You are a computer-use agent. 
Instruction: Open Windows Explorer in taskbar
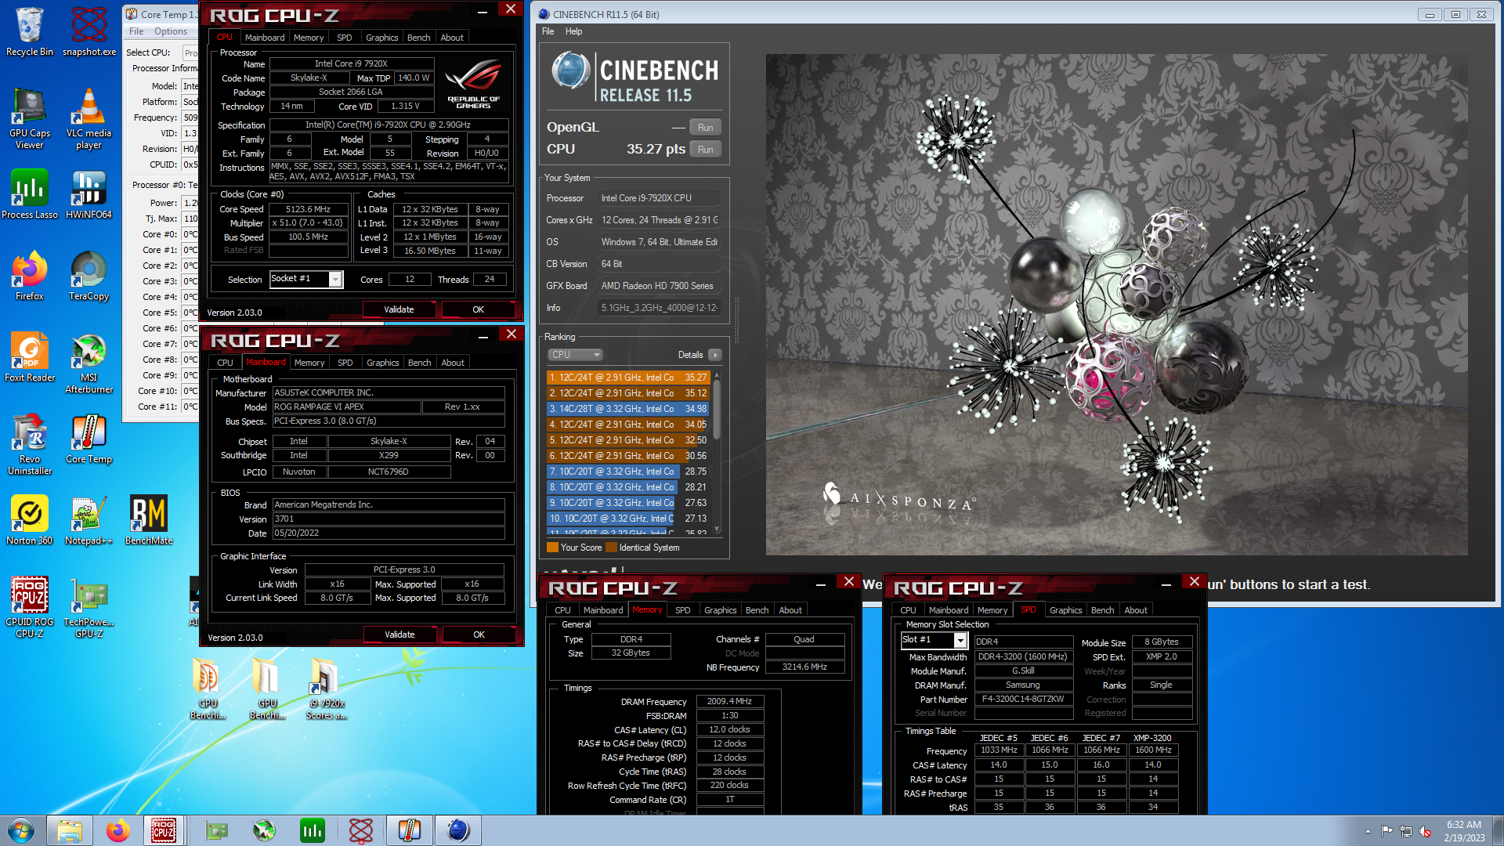pos(69,830)
